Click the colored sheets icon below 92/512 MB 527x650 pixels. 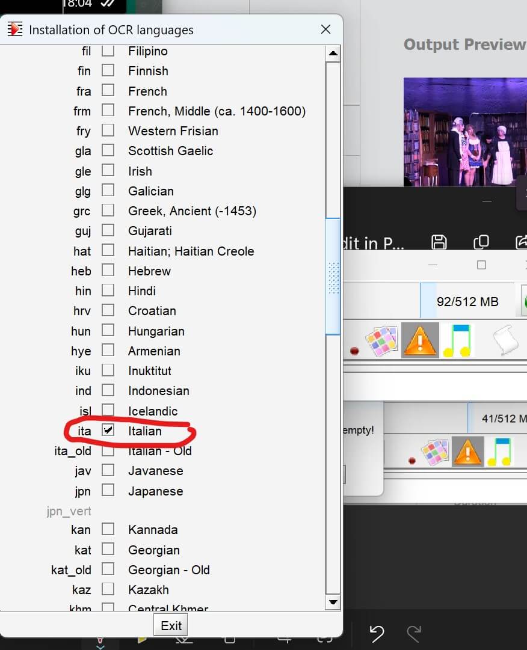pyautogui.click(x=382, y=341)
